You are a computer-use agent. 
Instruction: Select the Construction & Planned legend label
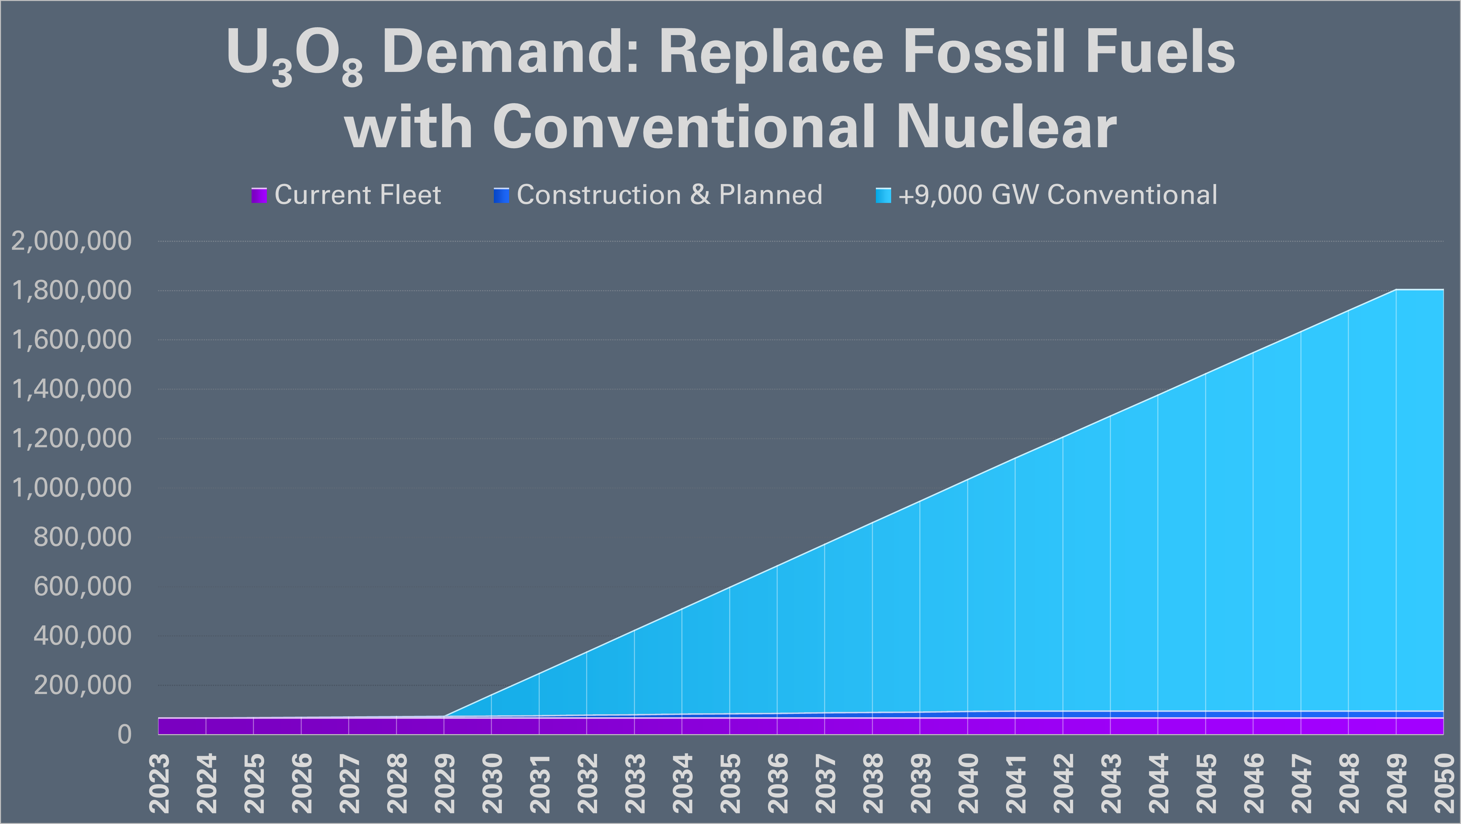point(669,195)
